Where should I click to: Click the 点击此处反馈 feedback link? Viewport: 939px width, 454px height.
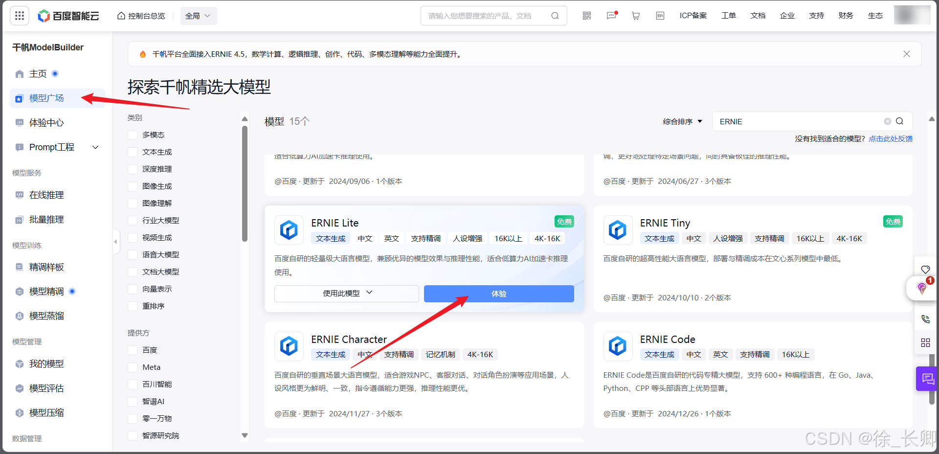pyautogui.click(x=891, y=139)
